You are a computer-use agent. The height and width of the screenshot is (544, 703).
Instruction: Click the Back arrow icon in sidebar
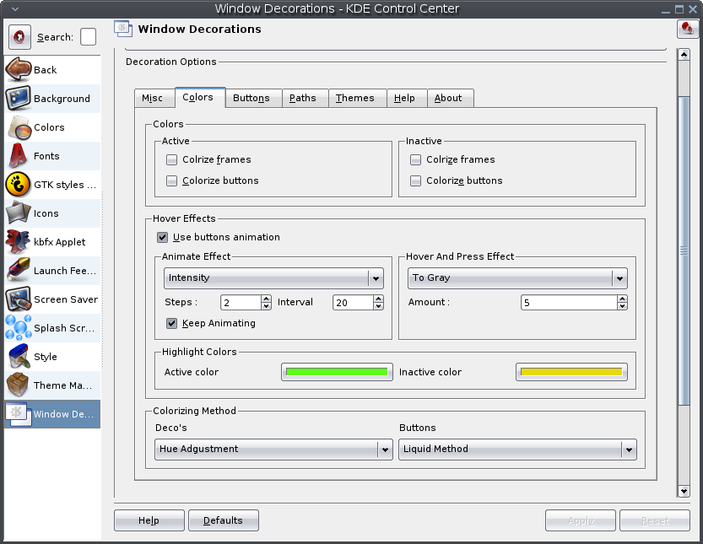coord(18,69)
